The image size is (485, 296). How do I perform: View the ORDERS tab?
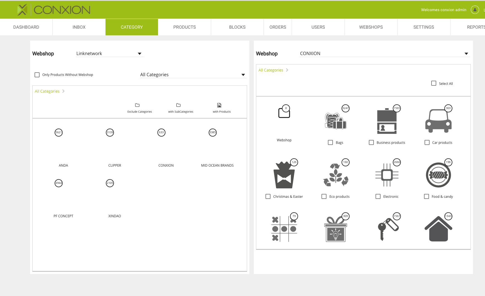[278, 27]
